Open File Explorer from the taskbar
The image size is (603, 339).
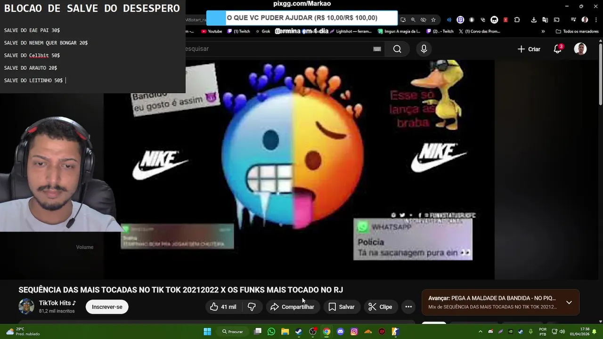[285, 331]
